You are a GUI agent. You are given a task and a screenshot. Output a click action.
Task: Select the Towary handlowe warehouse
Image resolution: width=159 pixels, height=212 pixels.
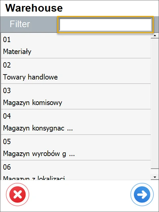coord(76,71)
